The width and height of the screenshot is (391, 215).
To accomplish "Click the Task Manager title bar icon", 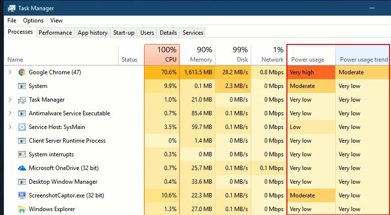I will (11, 8).
